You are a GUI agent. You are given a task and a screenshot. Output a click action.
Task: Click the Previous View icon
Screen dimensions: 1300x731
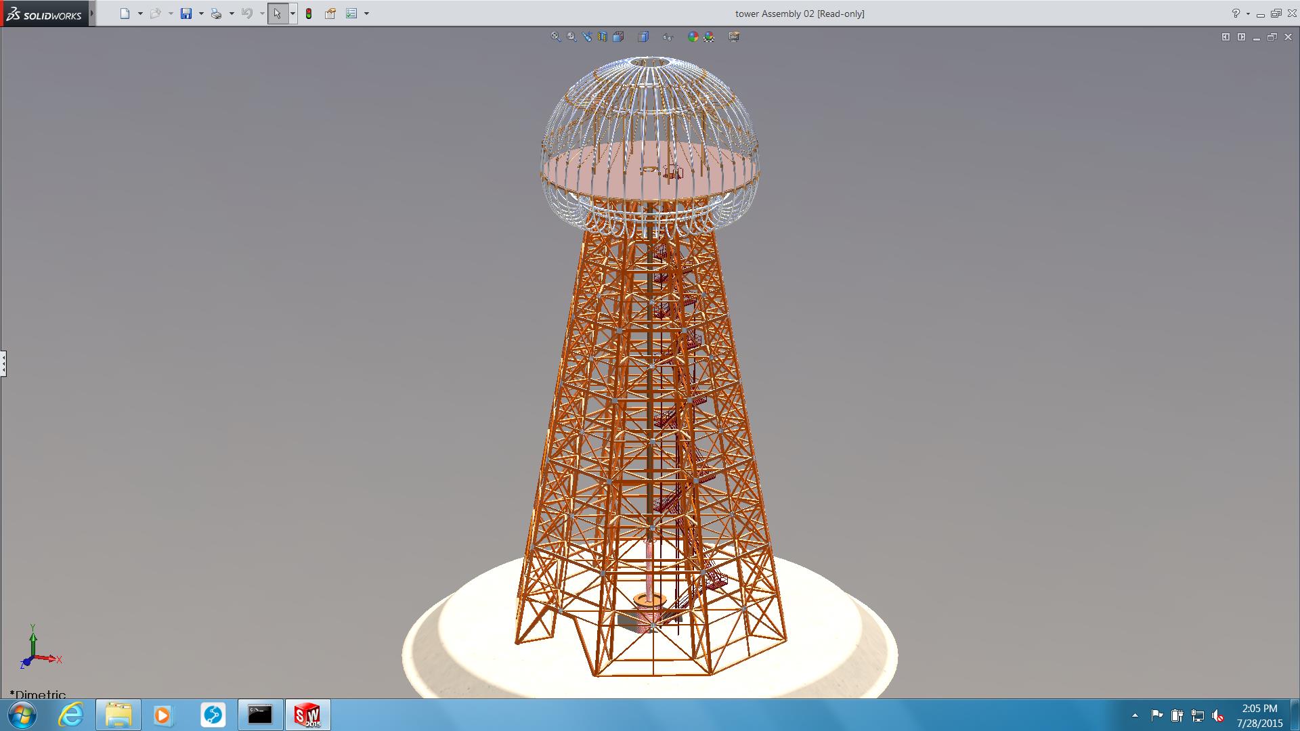click(587, 37)
